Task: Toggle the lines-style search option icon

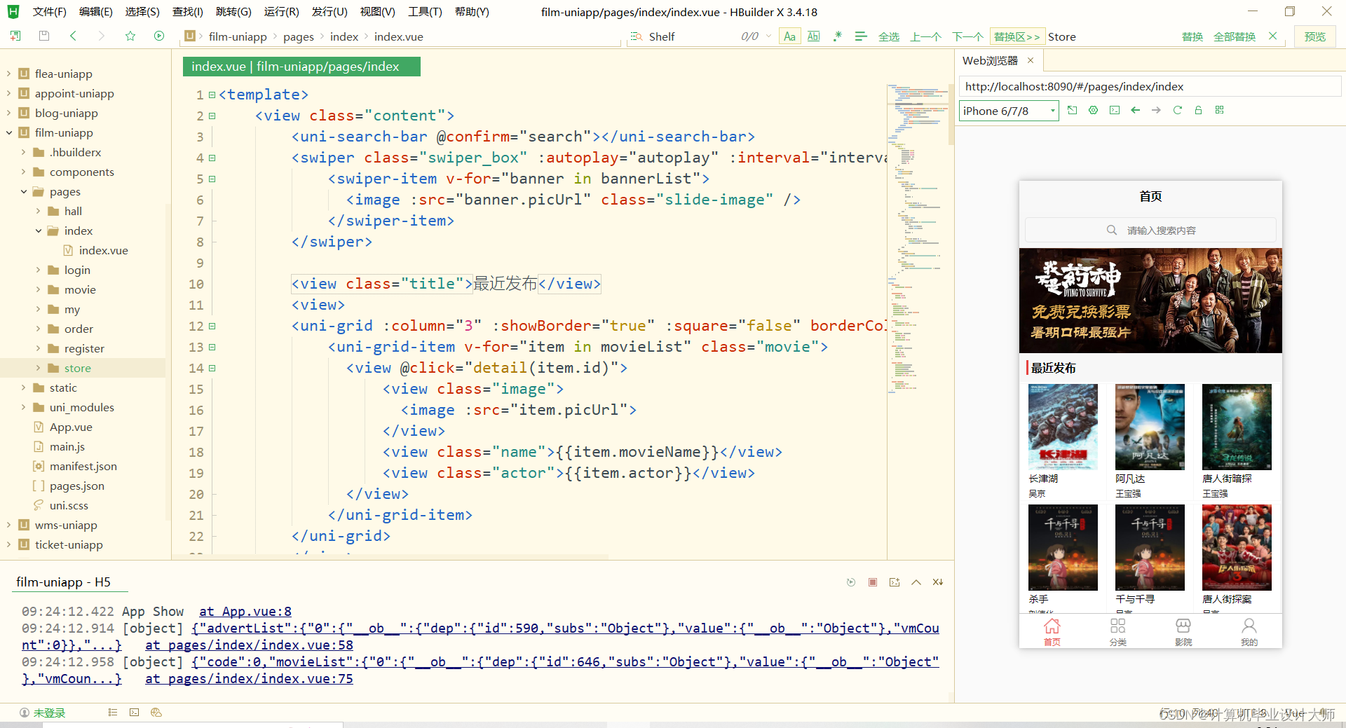Action: point(861,36)
